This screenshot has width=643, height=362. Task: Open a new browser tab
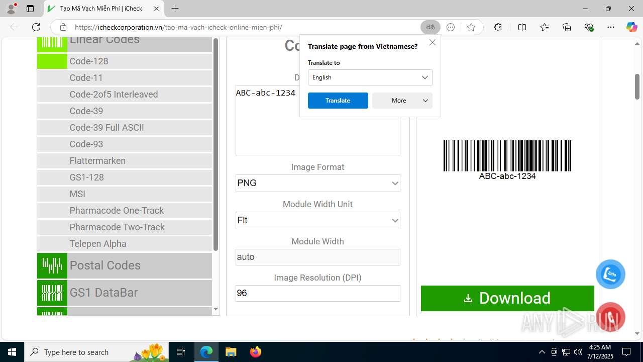point(175,9)
